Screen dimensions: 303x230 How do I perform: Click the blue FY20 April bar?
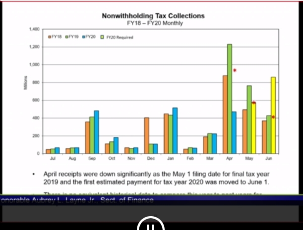pos(234,133)
